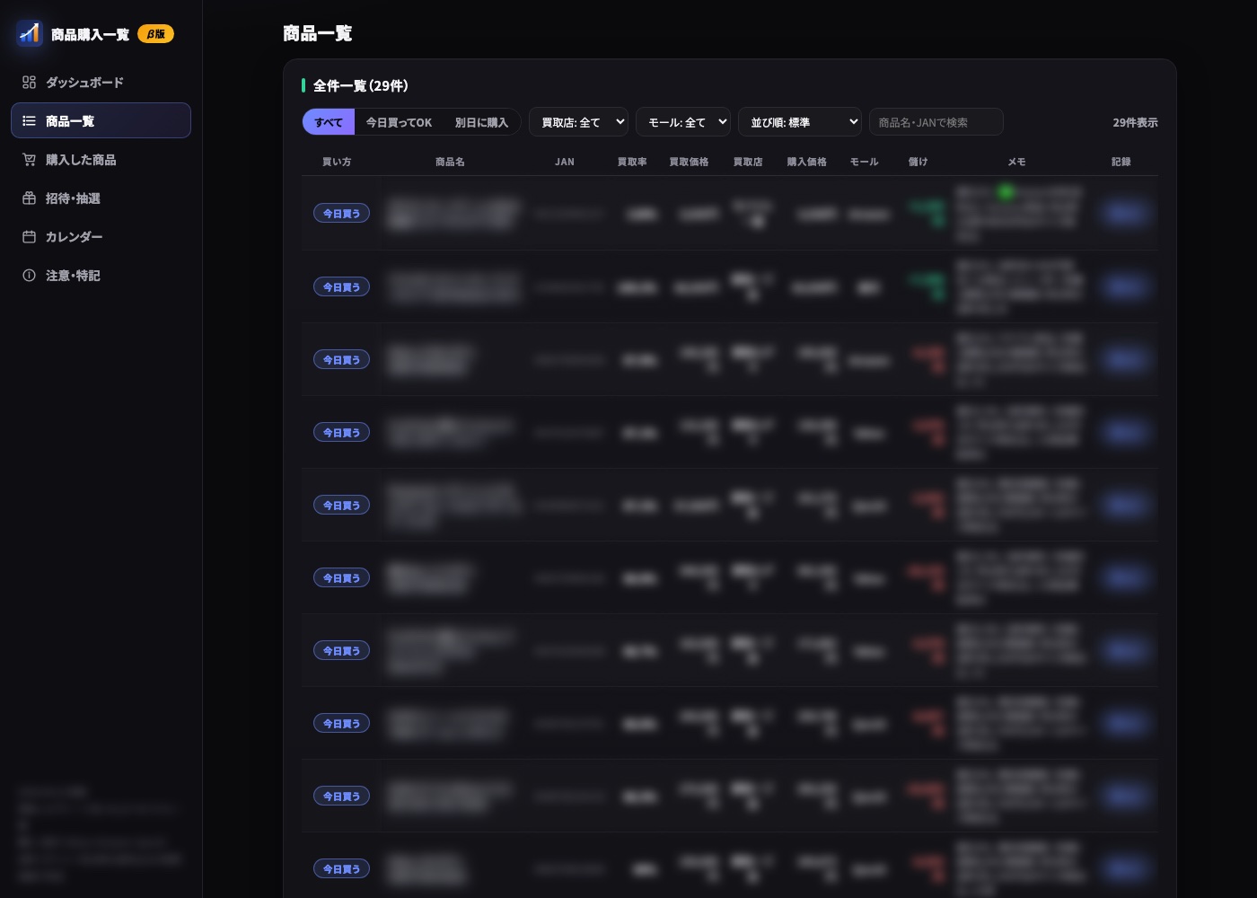
Task: Click the メモ column header
Action: 1016,162
